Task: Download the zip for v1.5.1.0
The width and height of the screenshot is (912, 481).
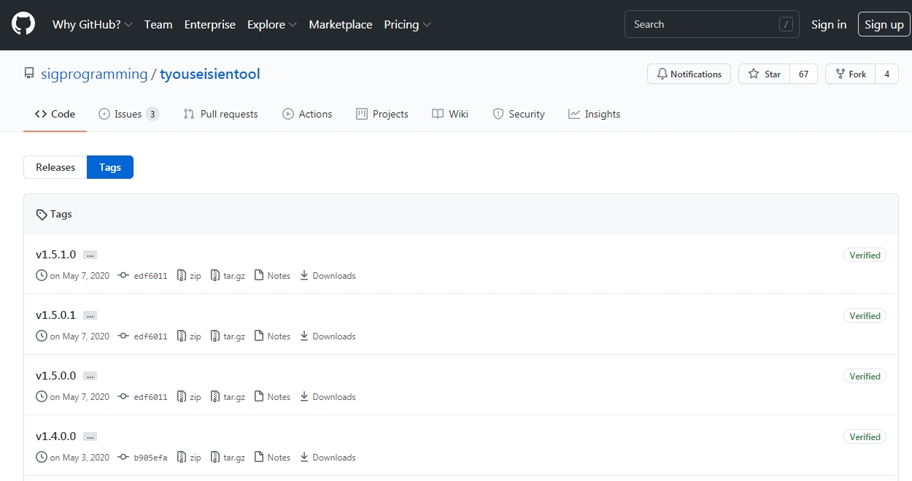Action: [189, 276]
